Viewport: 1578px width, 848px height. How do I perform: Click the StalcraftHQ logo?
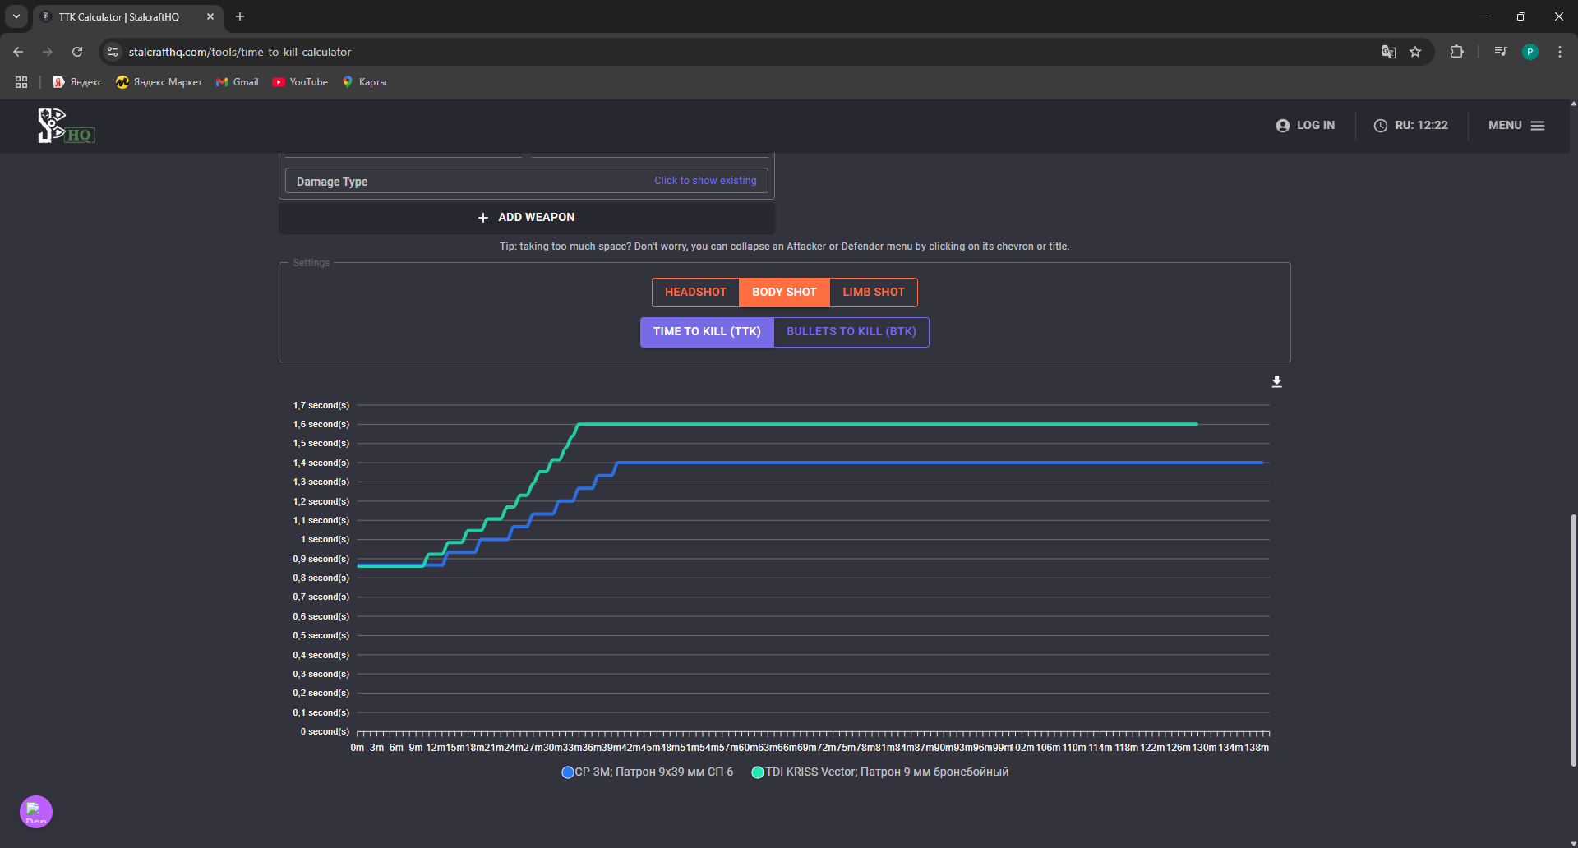[66, 126]
